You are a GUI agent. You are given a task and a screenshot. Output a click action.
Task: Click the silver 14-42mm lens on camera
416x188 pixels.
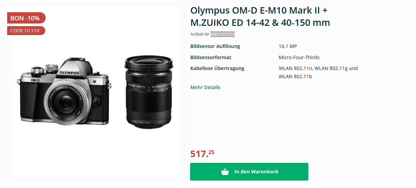tap(64, 100)
